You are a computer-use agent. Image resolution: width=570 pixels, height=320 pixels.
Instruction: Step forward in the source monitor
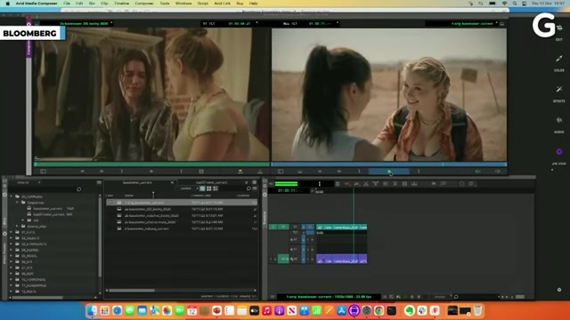102,172
